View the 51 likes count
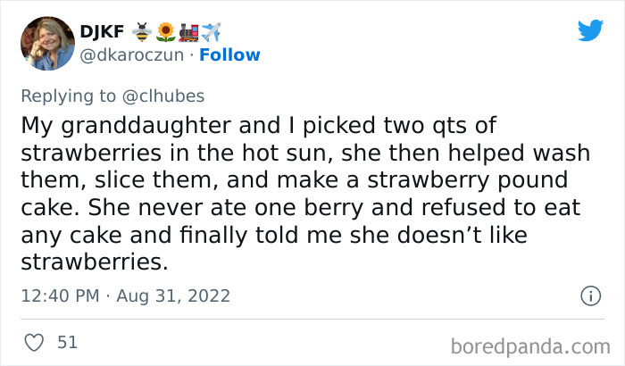625x366 pixels. (x=66, y=342)
